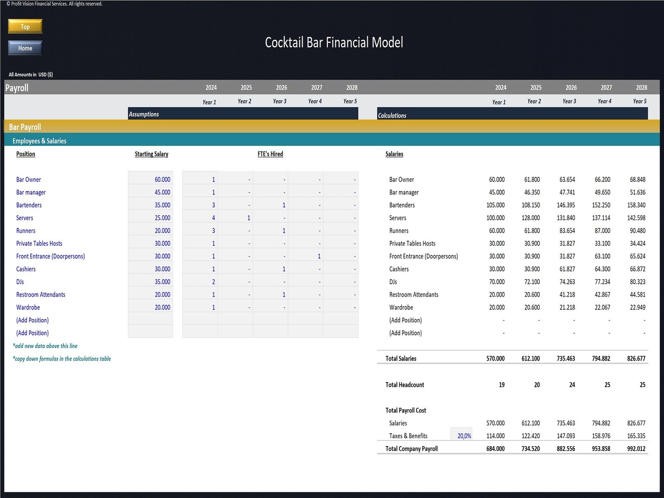664x498 pixels.
Task: Select DJs starting salary cell
Action: (151, 282)
